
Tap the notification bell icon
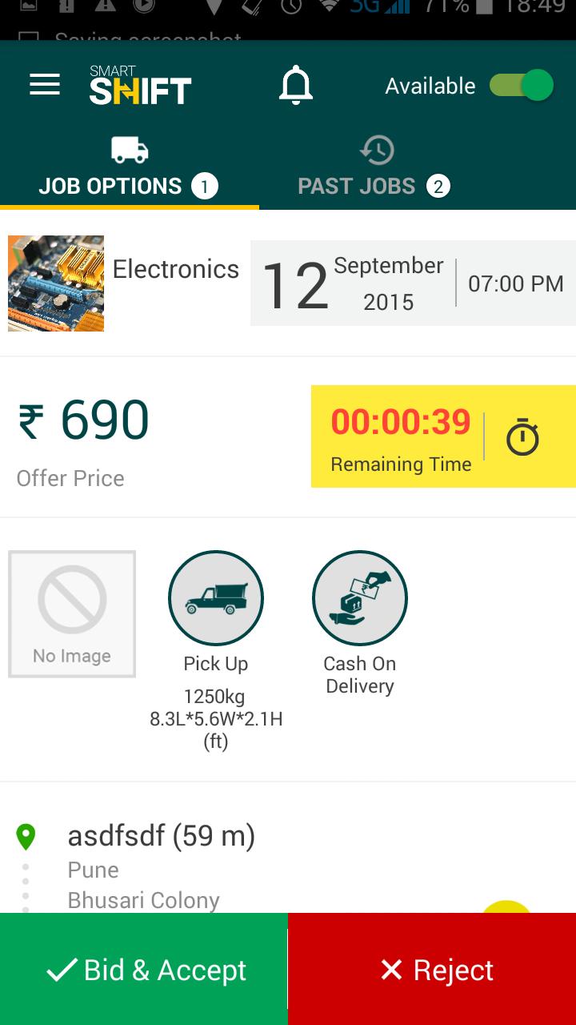coord(295,86)
